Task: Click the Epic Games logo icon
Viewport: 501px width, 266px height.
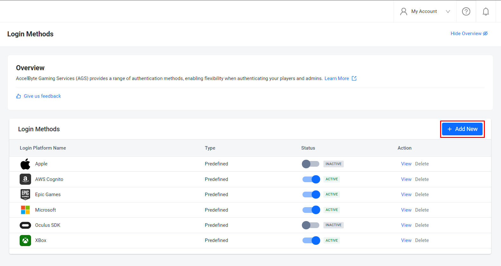Action: (25, 195)
